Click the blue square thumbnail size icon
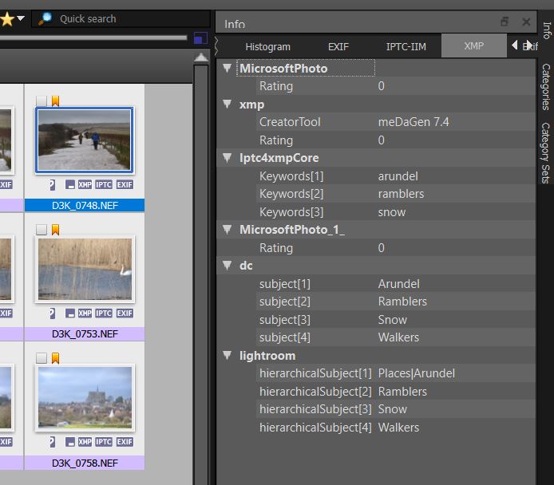This screenshot has width=554, height=485. point(200,37)
